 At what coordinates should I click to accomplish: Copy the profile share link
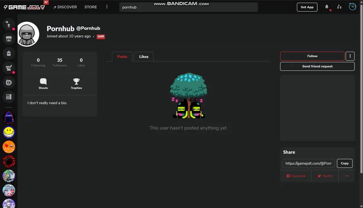pos(344,163)
